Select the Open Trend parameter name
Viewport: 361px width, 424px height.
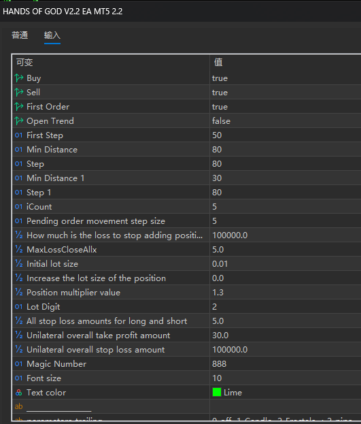[x=50, y=121]
